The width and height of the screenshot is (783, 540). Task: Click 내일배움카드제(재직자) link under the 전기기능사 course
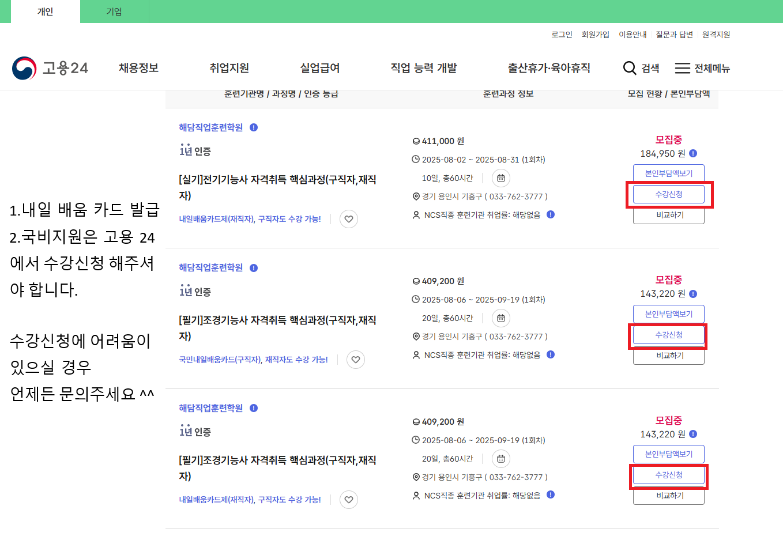click(250, 219)
